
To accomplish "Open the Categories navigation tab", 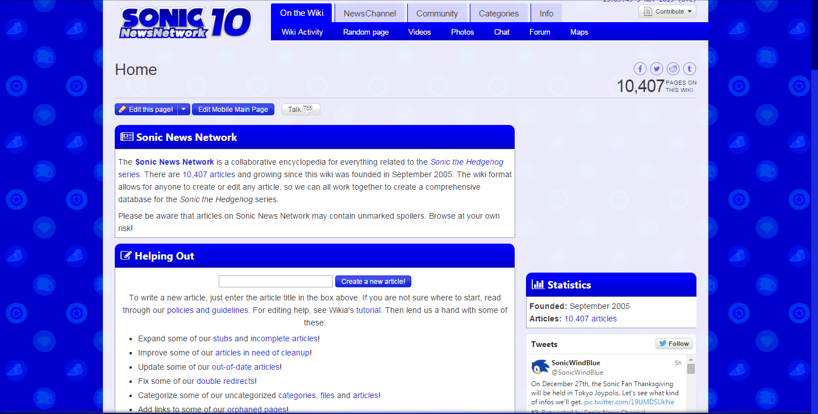I will click(498, 13).
